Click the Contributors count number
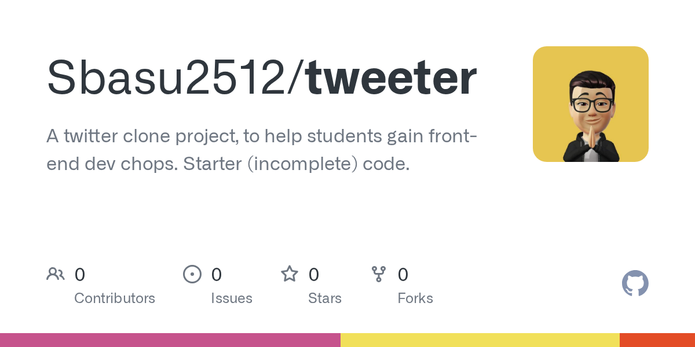This screenshot has height=347, width=695. point(80,275)
